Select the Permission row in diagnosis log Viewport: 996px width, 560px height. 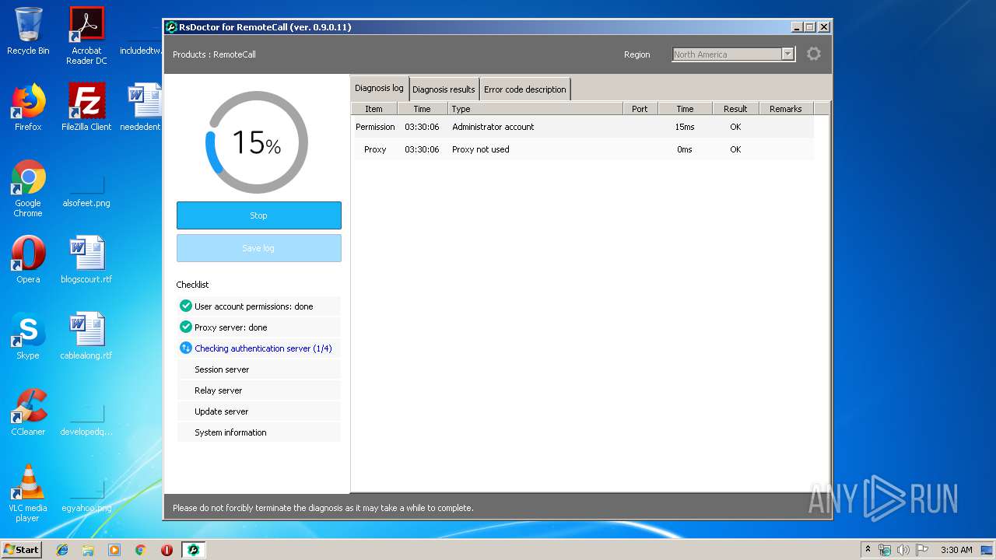(584, 127)
